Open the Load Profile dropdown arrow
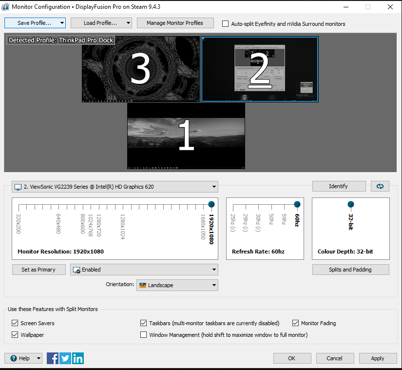The image size is (402, 370). (x=128, y=23)
